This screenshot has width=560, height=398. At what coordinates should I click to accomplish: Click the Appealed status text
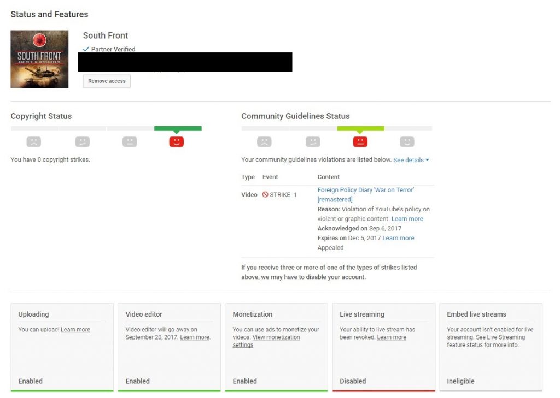click(330, 247)
